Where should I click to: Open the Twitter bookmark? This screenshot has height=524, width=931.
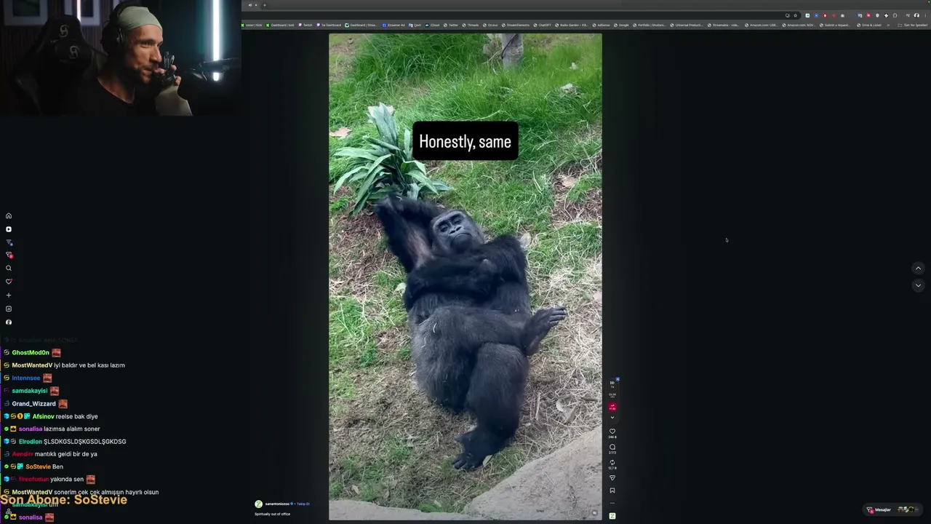[452, 25]
